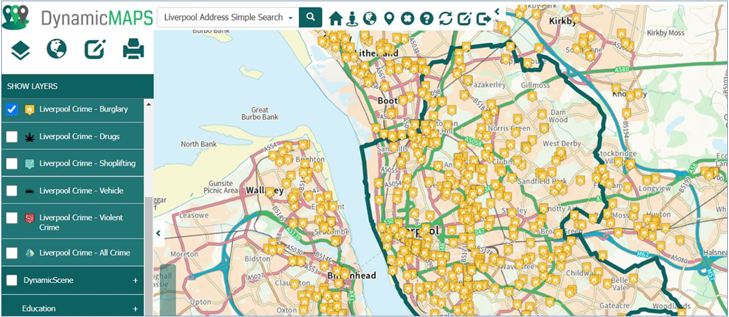Image resolution: width=729 pixels, height=317 pixels.
Task: Click the logout exit arrow icon
Action: 483,19
